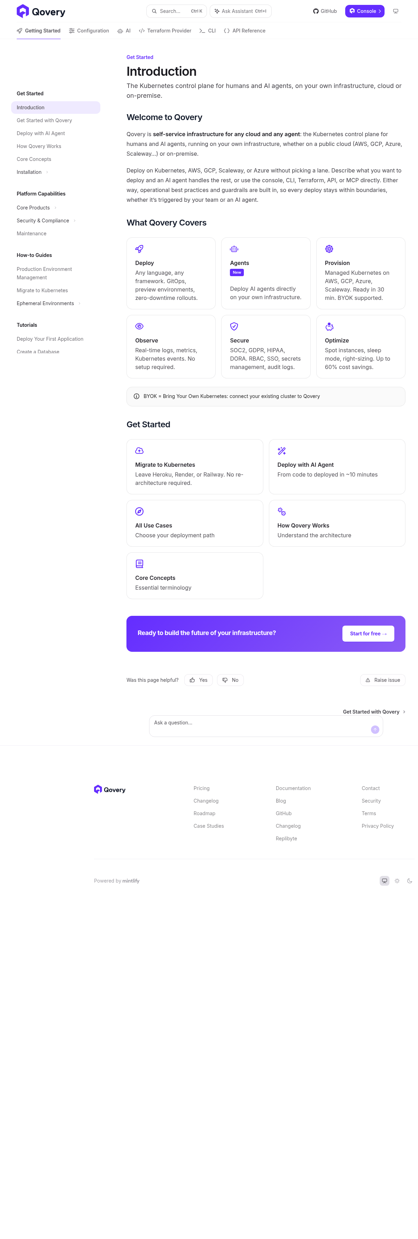The height and width of the screenshot is (1239, 418).
Task: Click the Qovery logo in the footer
Action: 109,790
